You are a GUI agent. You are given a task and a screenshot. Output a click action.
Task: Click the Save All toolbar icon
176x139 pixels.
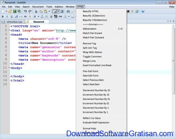coord(19,11)
